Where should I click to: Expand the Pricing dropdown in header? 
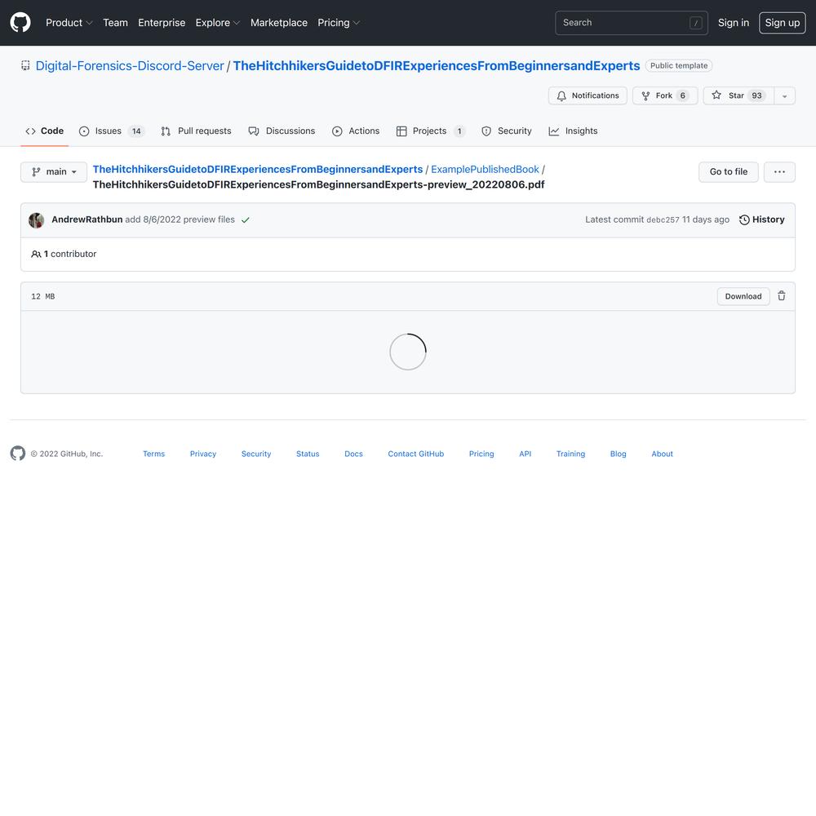coord(339,23)
